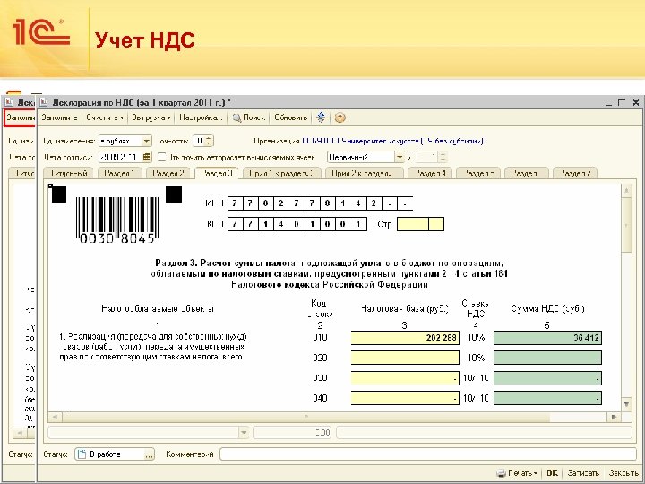Image resolution: width=645 pixels, height=484 pixels.
Task: Switch to the Титульный tab
Action: click(69, 173)
